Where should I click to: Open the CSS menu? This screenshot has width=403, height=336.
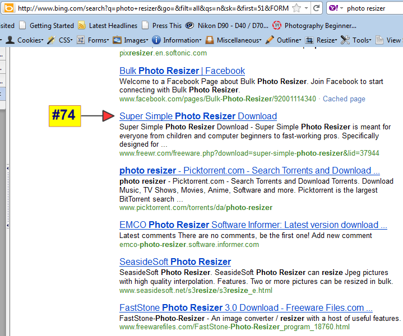pyautogui.click(x=66, y=40)
